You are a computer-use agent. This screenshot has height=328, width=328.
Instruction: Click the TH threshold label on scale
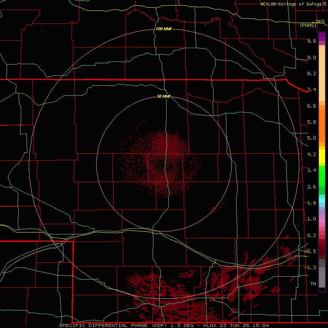pyautogui.click(x=313, y=284)
